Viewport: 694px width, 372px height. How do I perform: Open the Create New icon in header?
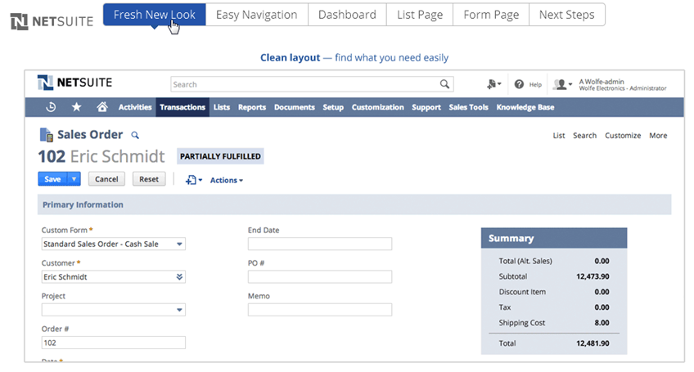click(x=493, y=84)
